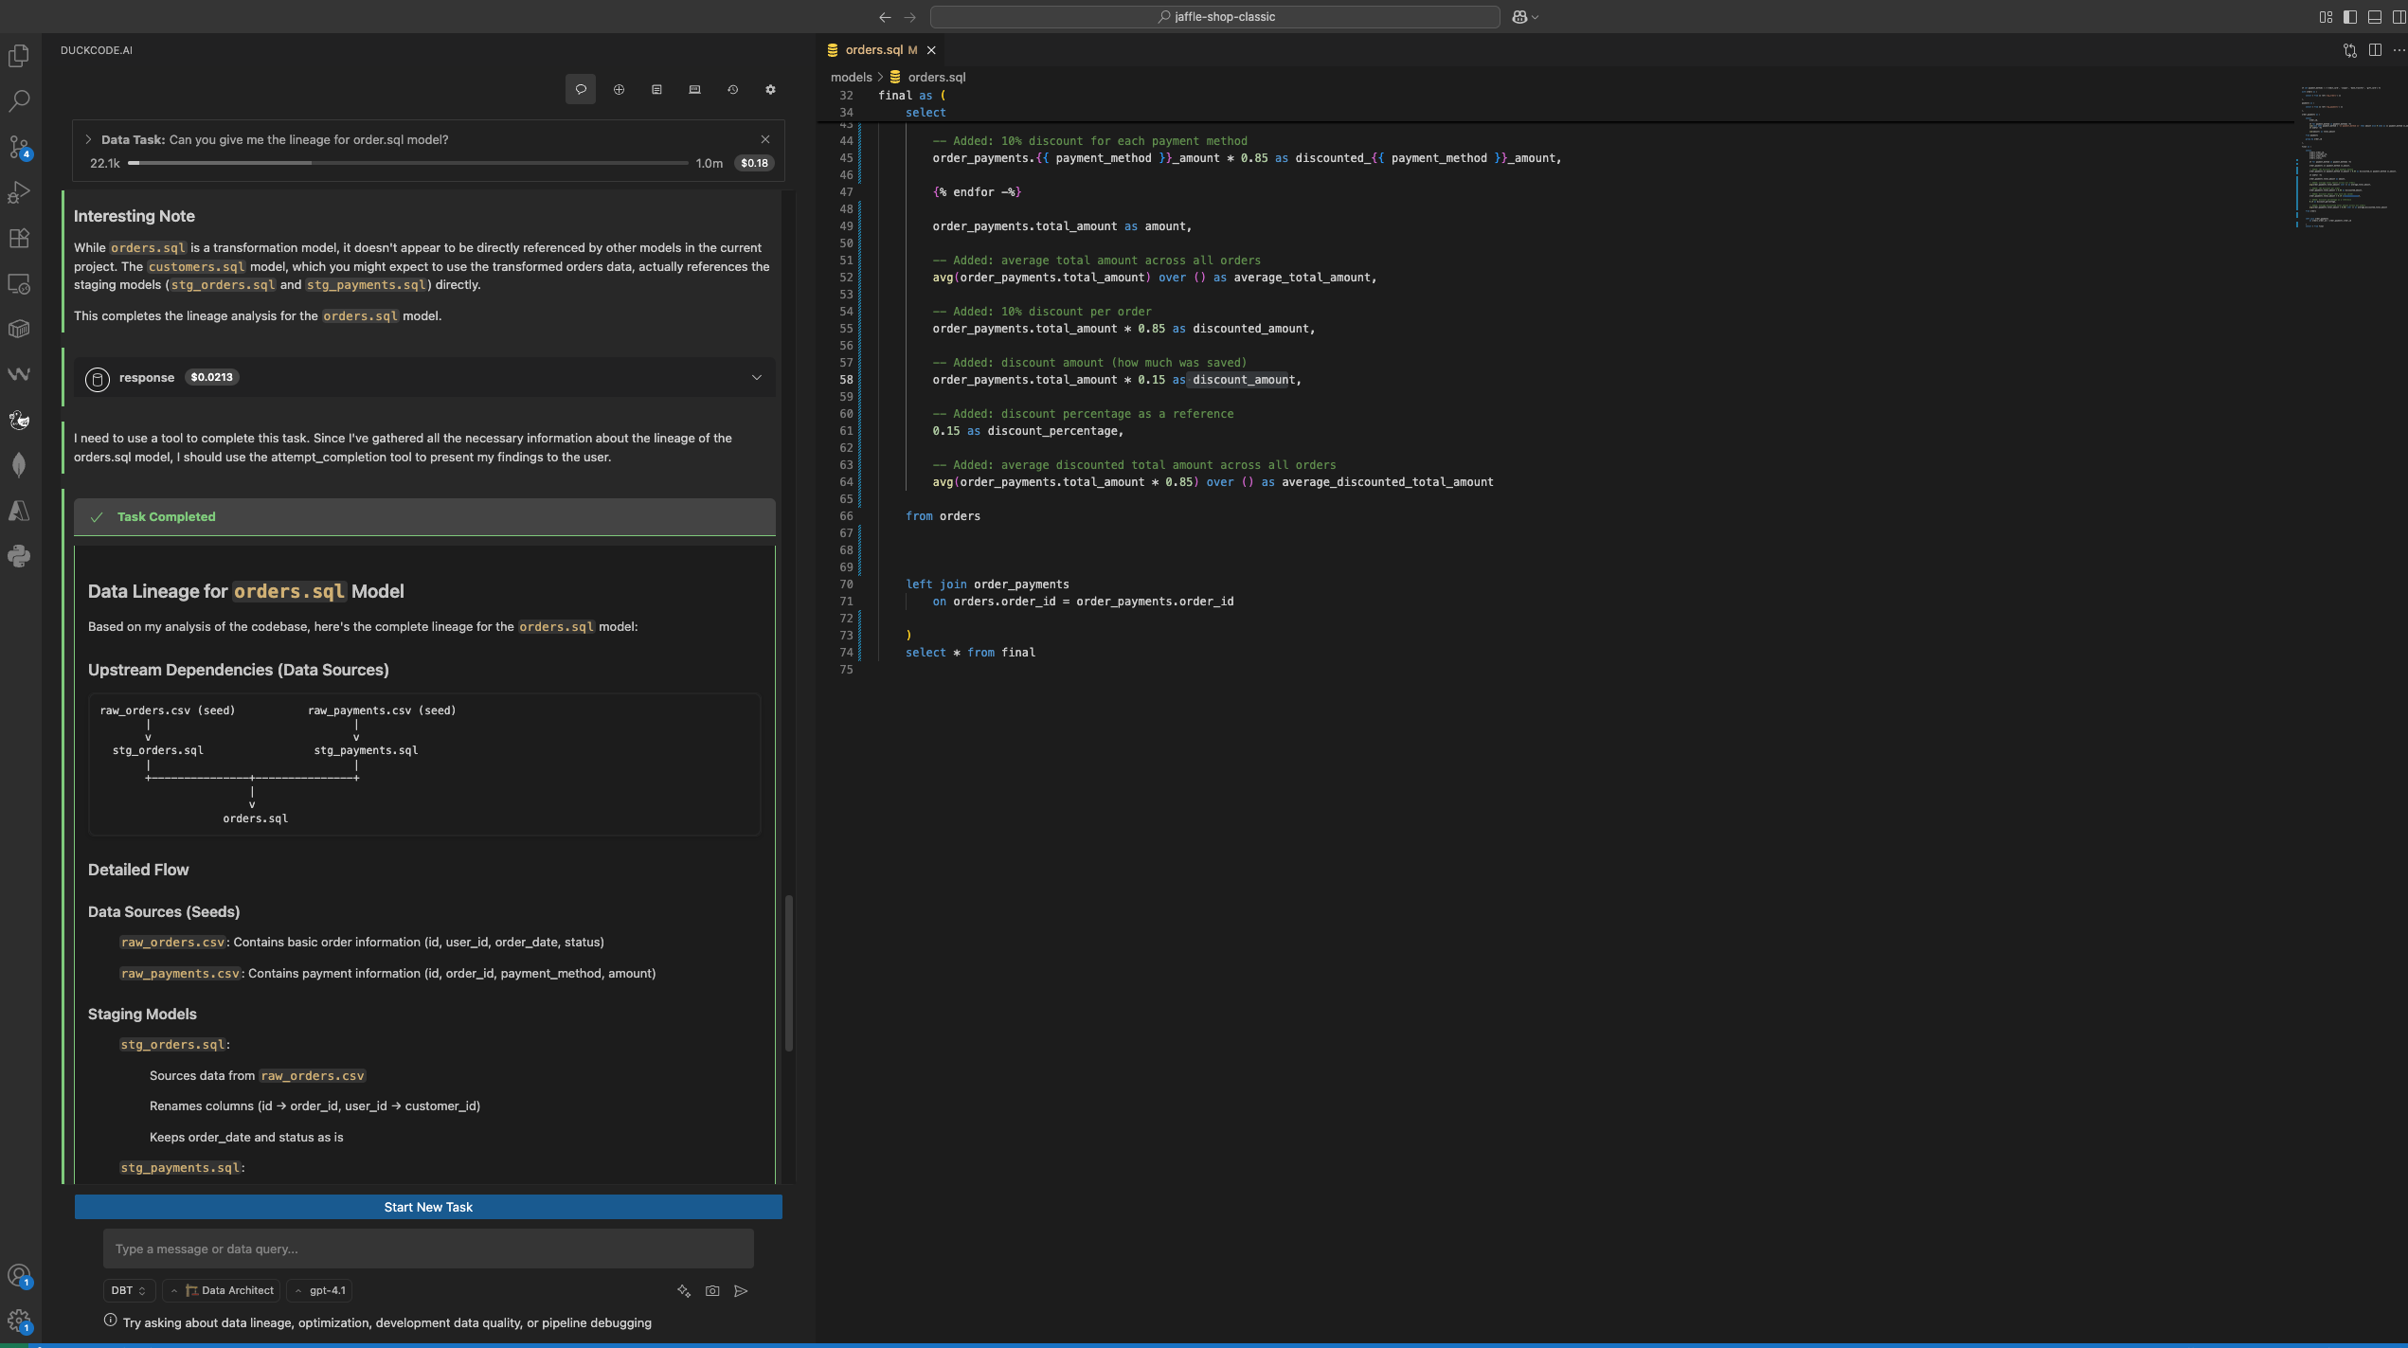Expand the response $0.0213 section chevron
Viewport: 2408px width, 1348px height.
tap(756, 377)
